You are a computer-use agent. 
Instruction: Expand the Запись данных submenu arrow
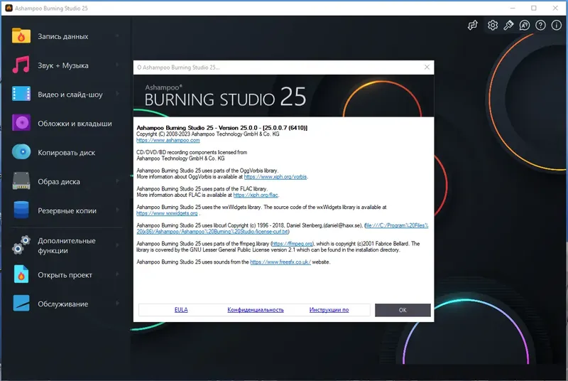click(x=117, y=36)
